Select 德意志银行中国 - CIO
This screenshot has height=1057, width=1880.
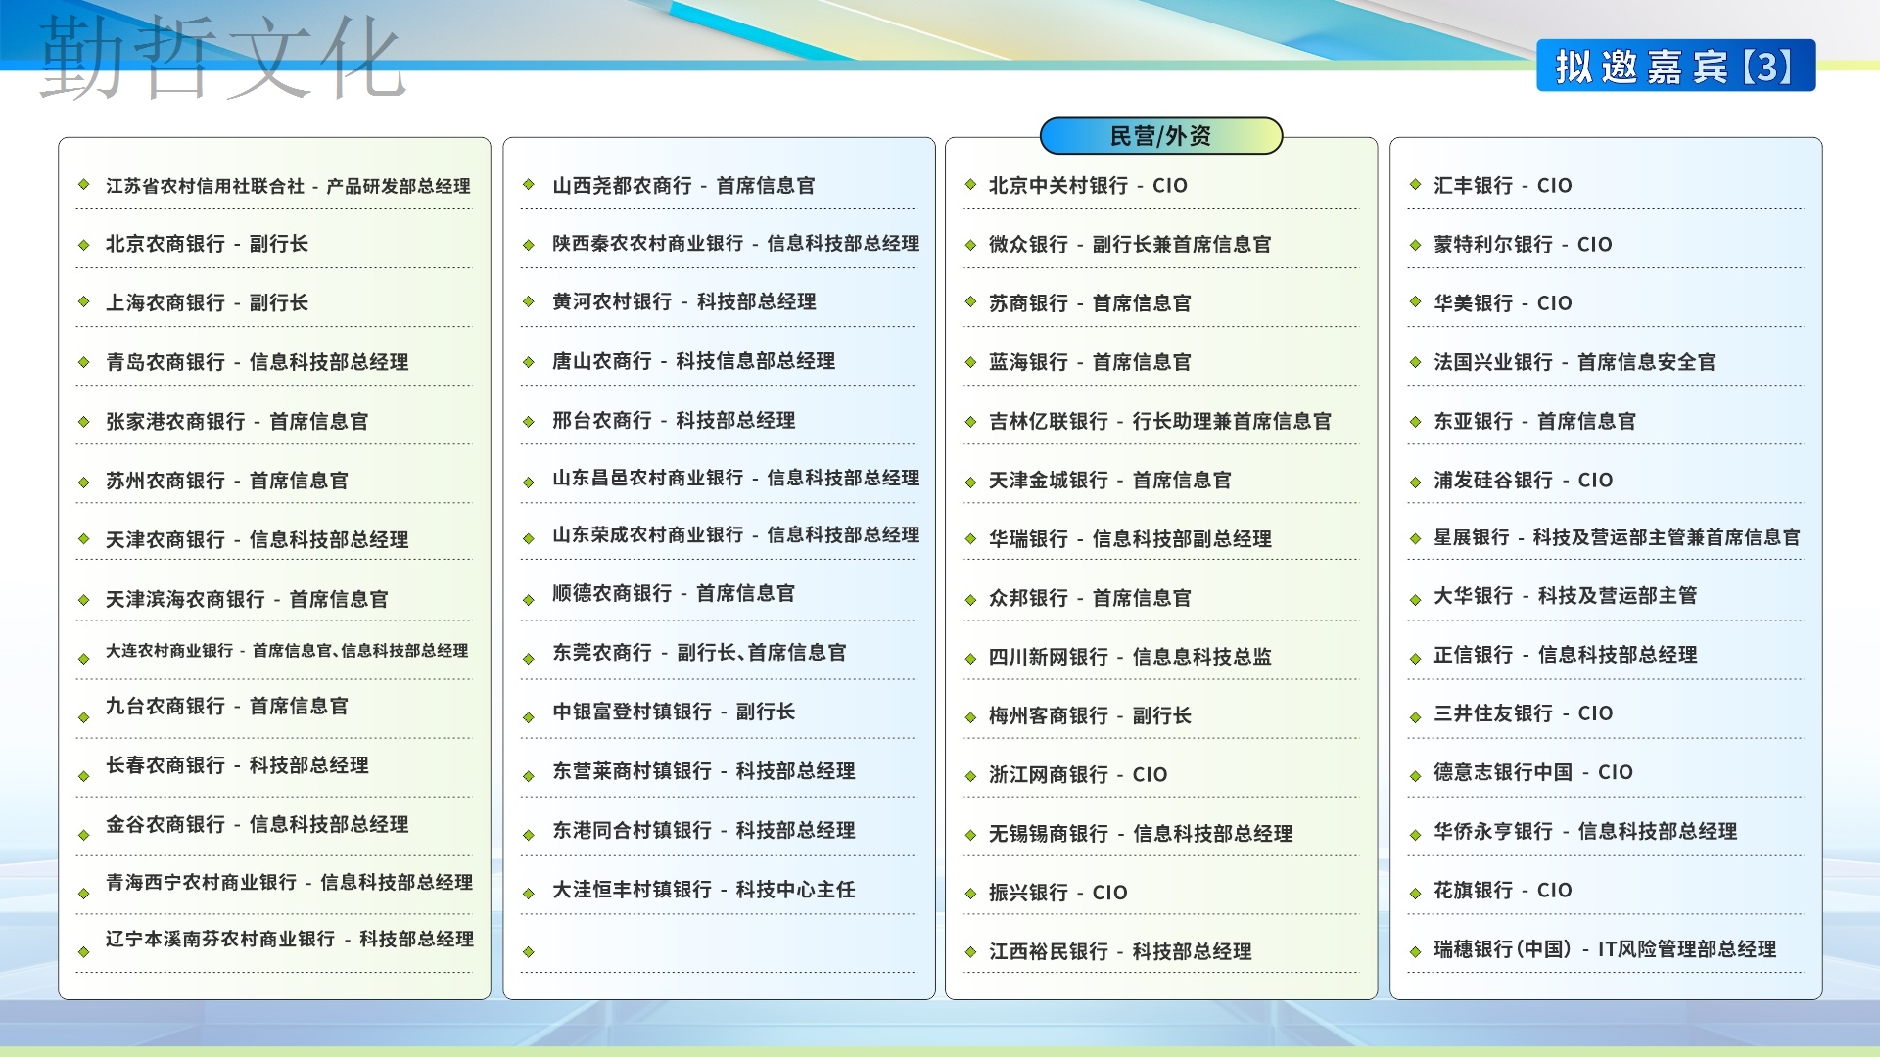point(1533,772)
